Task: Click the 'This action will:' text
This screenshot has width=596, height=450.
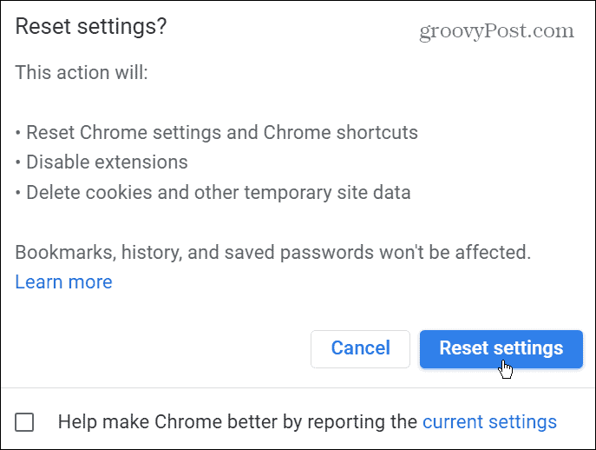Action: pyautogui.click(x=82, y=72)
